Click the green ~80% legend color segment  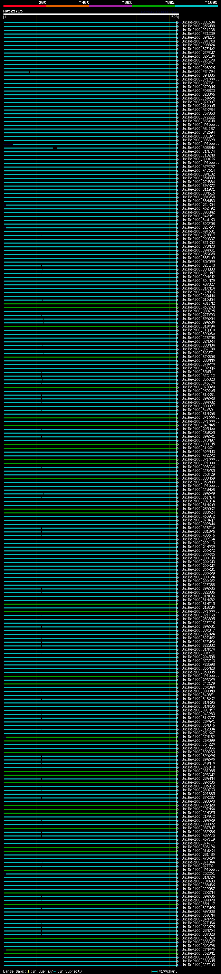pos(153,6)
